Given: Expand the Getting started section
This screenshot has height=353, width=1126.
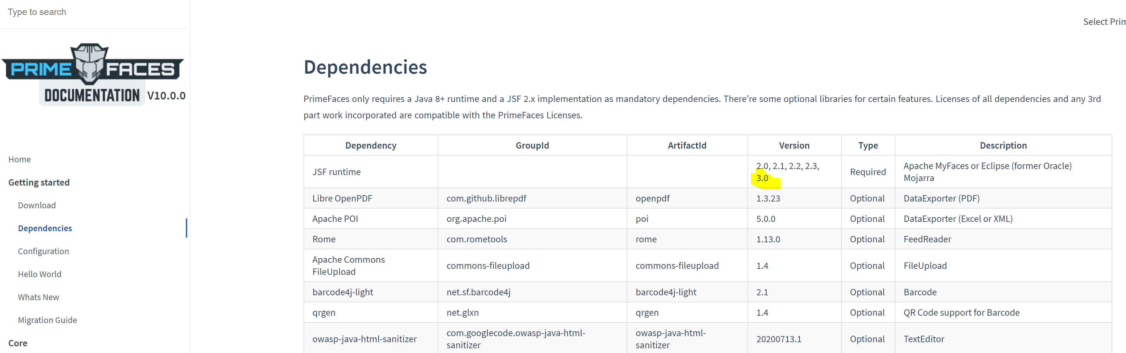Looking at the screenshot, I should (38, 182).
